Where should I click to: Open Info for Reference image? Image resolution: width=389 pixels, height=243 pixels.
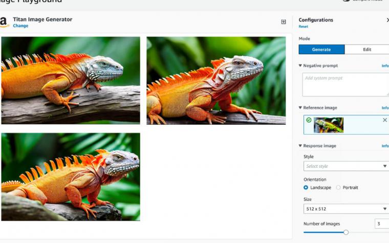(x=385, y=108)
